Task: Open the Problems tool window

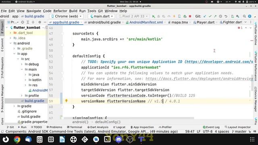Action: point(54,127)
